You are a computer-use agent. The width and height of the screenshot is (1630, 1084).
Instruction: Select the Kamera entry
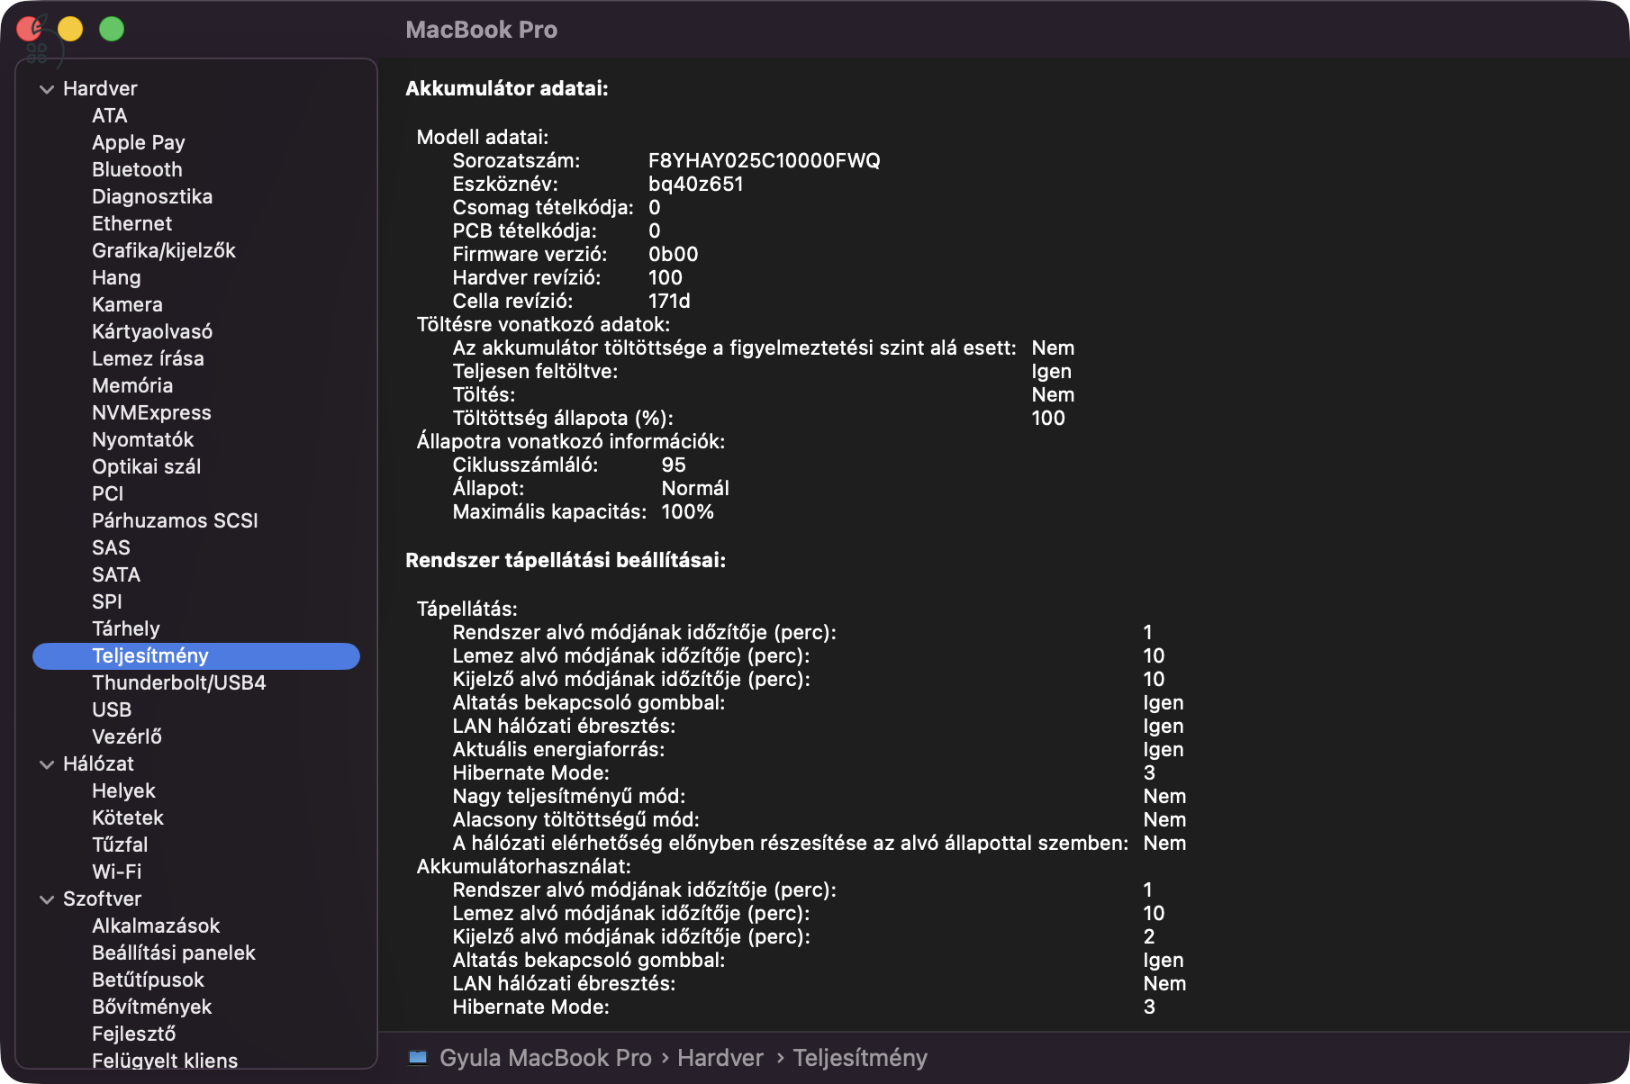pos(127,304)
